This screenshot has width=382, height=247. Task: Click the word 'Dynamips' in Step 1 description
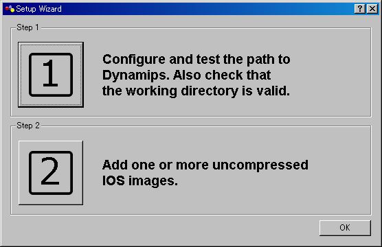136,75
